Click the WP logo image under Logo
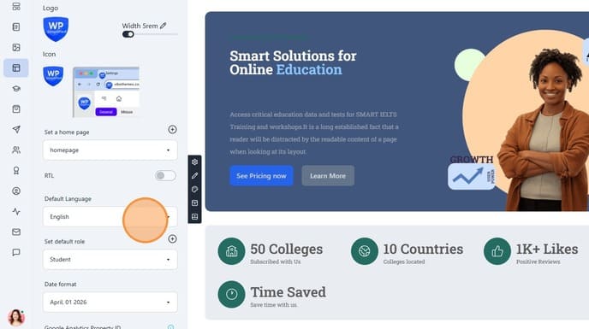 pos(56,29)
